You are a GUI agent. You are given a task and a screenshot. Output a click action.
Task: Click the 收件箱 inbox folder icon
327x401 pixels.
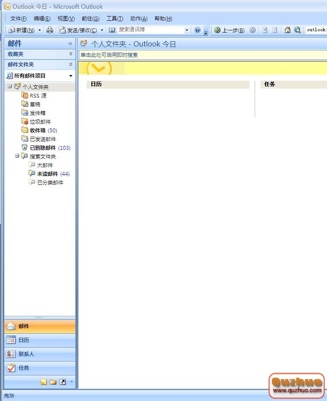coord(25,130)
